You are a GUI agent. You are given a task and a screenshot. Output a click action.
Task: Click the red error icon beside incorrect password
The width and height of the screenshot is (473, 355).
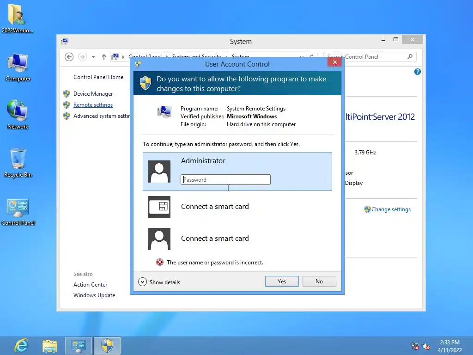pos(159,263)
